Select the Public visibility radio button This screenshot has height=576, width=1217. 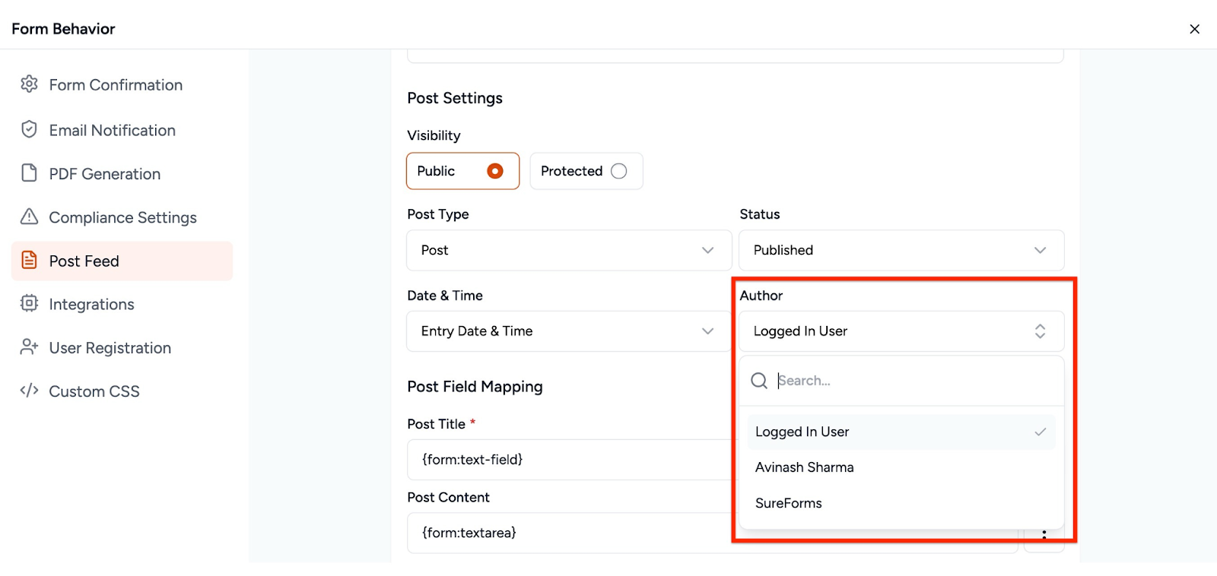point(494,171)
